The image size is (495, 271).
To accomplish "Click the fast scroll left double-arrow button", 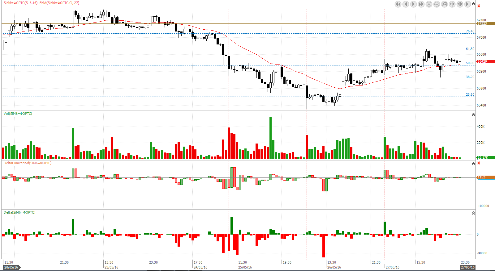I will click(398, 4).
